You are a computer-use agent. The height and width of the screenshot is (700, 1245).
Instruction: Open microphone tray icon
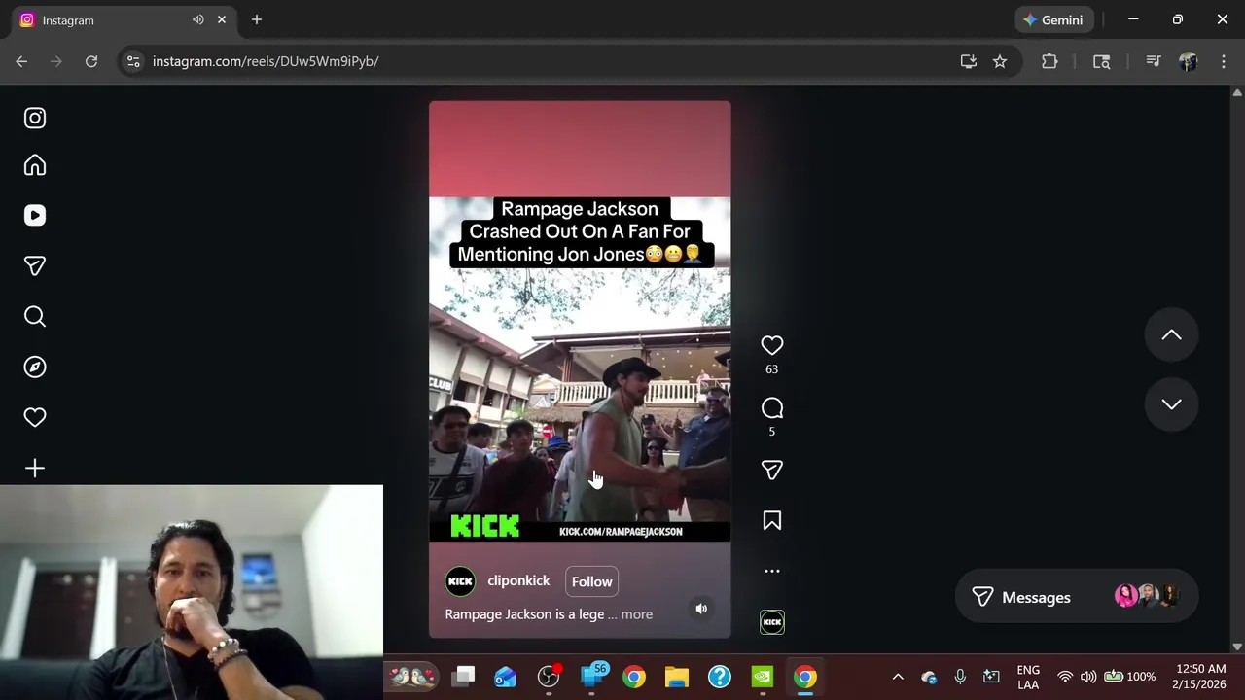(x=960, y=677)
